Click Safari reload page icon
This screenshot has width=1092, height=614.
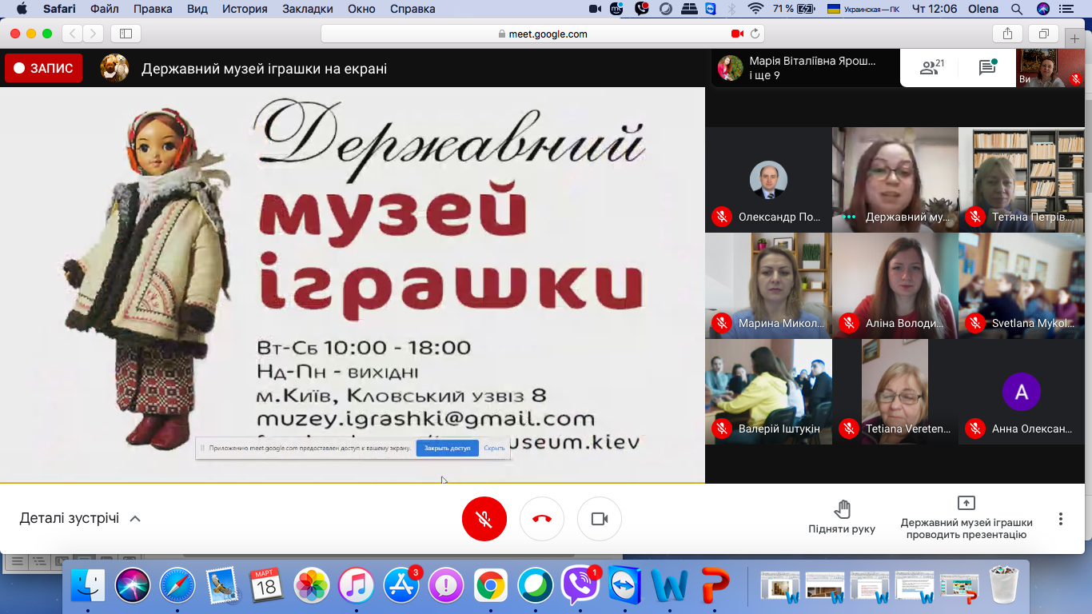(x=755, y=34)
